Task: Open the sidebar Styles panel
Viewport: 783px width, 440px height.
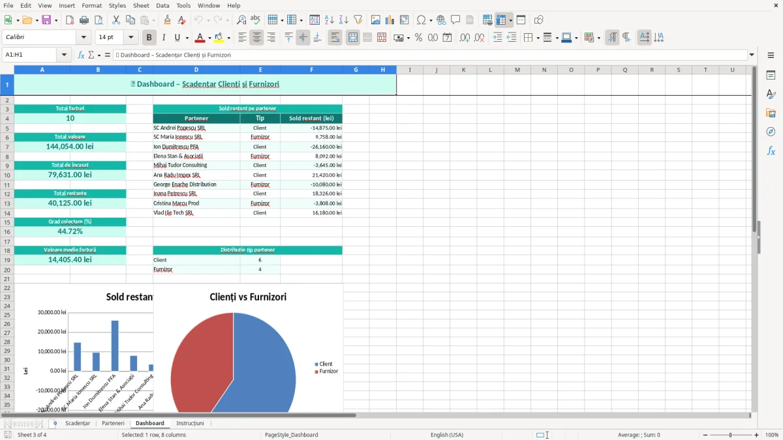Action: pyautogui.click(x=771, y=94)
